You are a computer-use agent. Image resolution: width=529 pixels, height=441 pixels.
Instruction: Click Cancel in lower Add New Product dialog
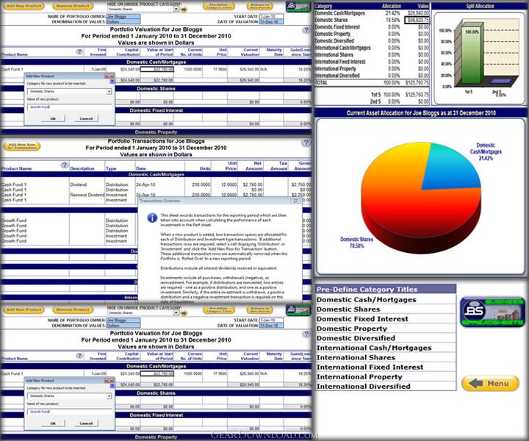[x=86, y=423]
